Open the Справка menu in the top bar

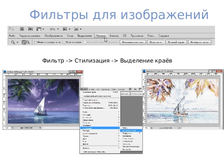(x=163, y=36)
